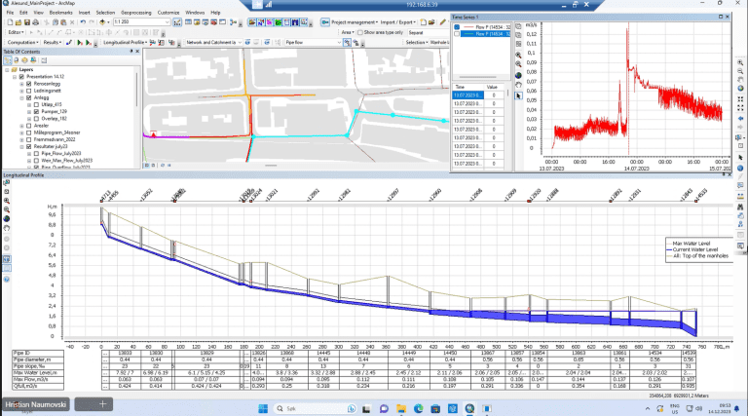Click the pointer arrow tool in Time Series window

(x=518, y=95)
